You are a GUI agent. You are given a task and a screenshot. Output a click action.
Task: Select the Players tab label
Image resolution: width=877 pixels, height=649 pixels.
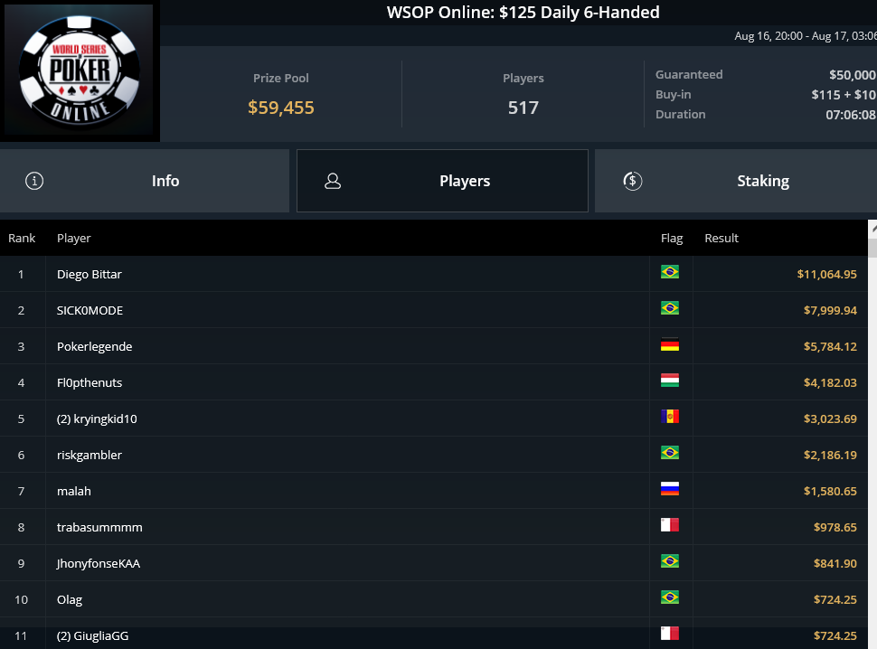click(x=465, y=181)
